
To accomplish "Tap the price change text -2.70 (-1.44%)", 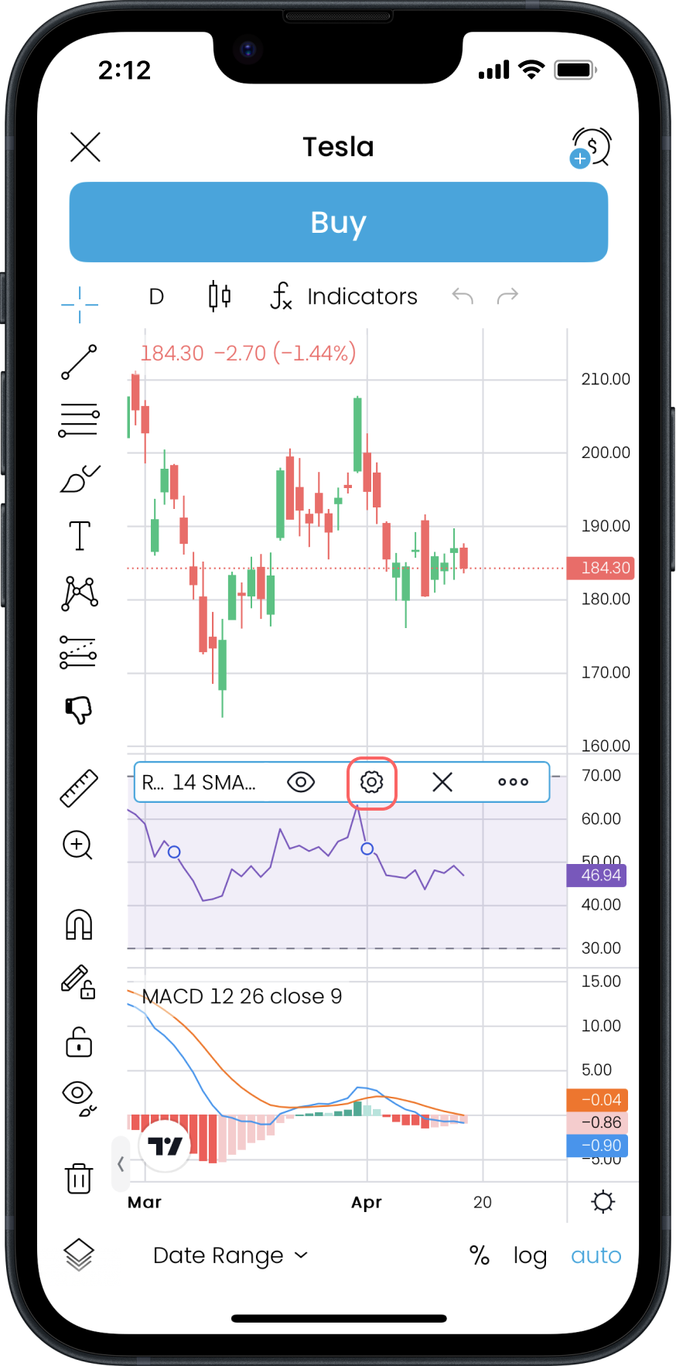I will pos(285,353).
